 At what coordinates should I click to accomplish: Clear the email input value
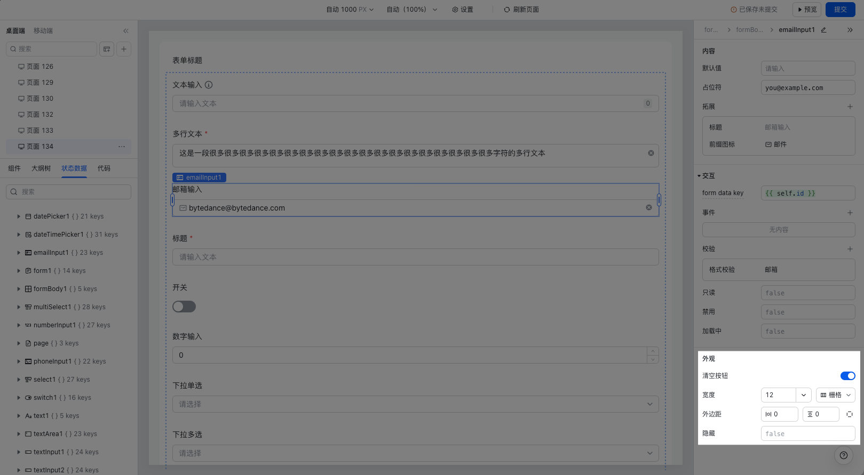649,207
